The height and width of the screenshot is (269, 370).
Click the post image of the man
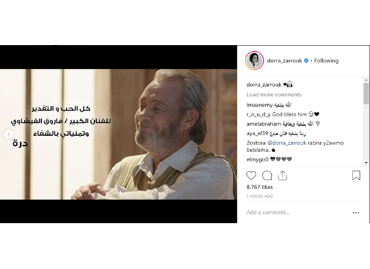click(x=118, y=134)
